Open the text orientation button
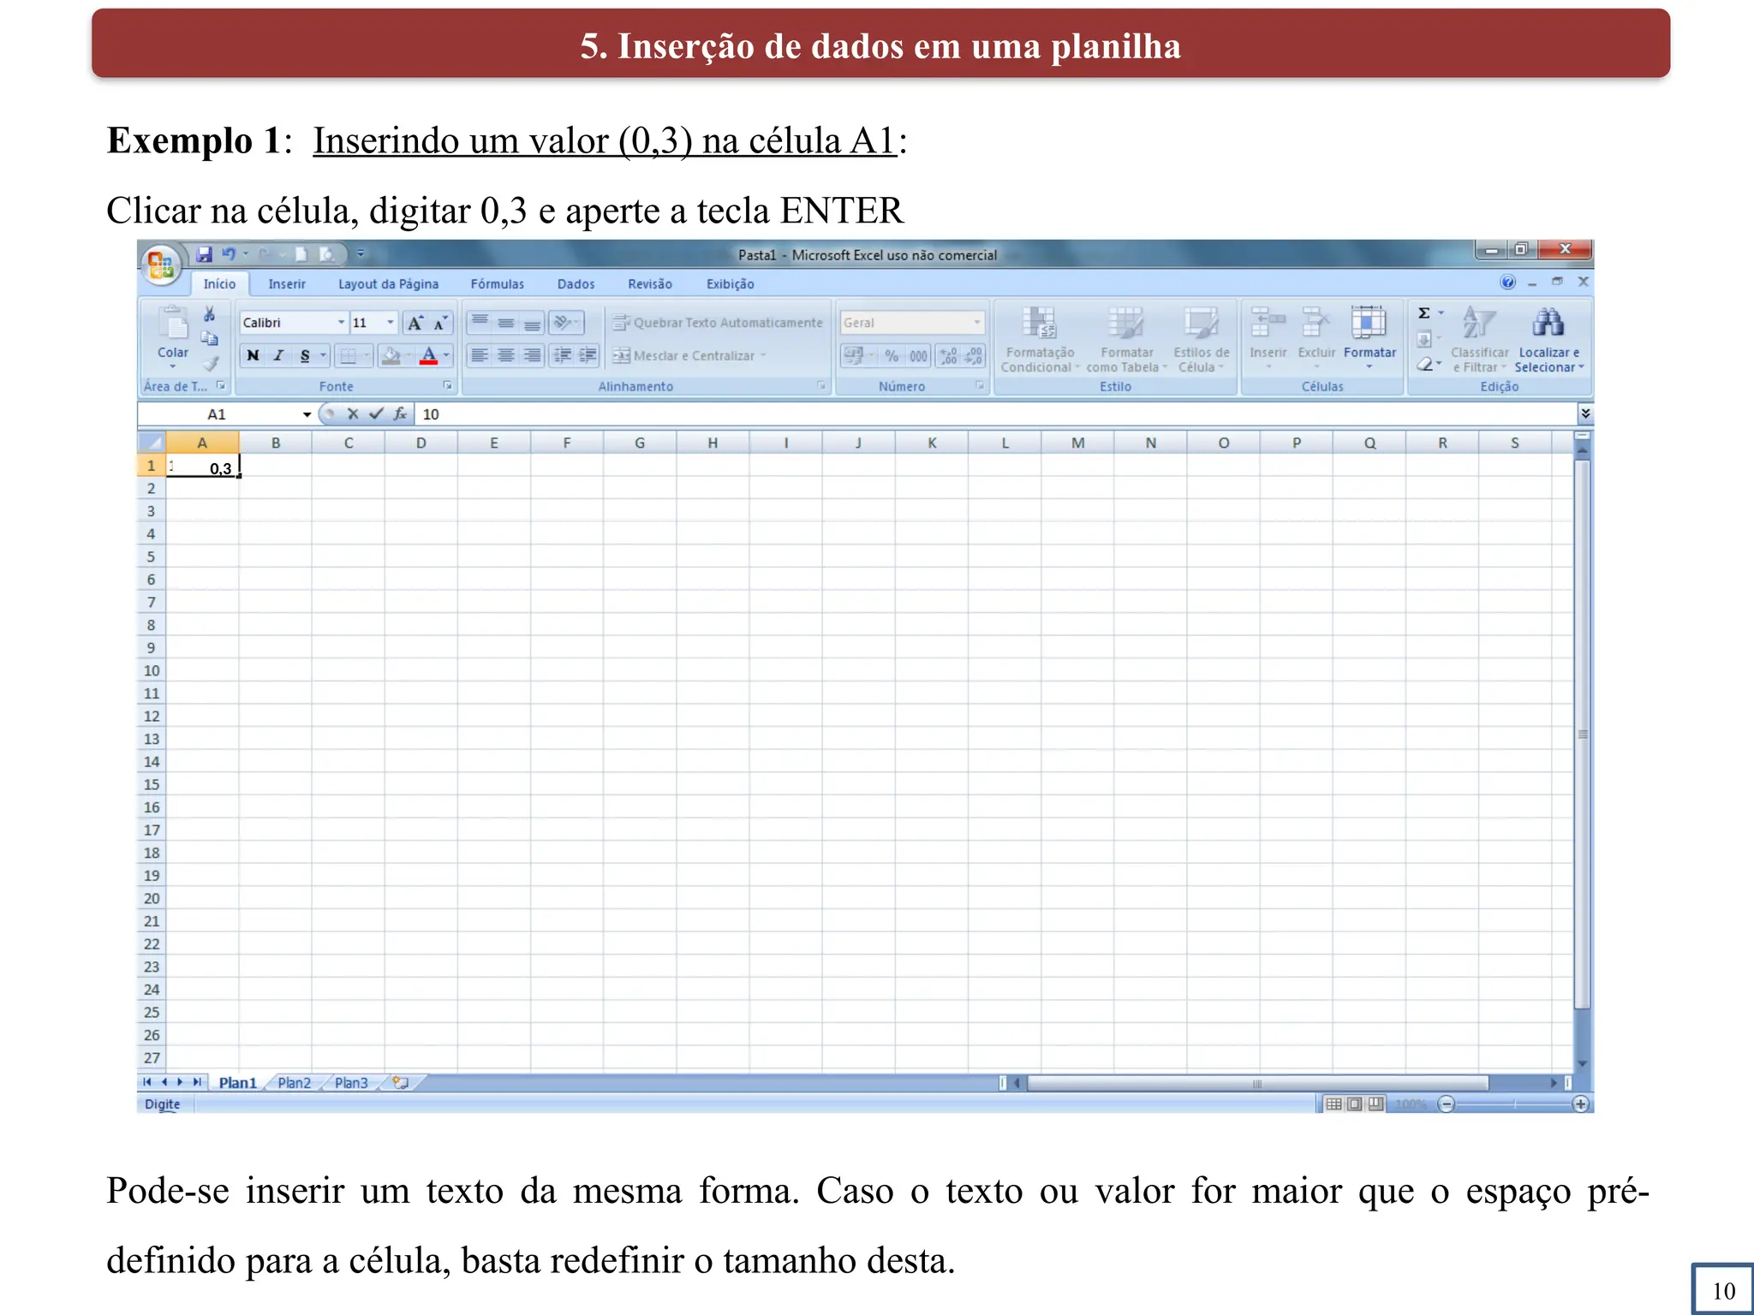The height and width of the screenshot is (1315, 1754). (x=566, y=323)
